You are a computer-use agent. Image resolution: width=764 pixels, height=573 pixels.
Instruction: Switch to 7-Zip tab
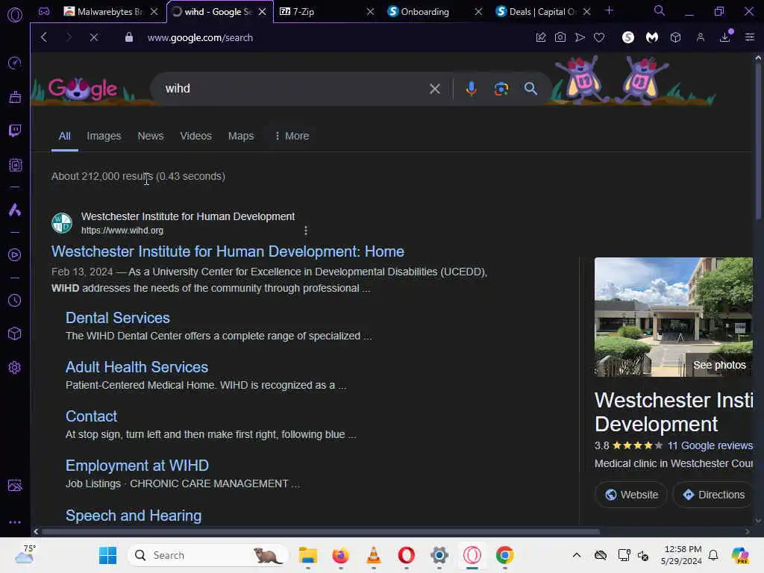[322, 12]
